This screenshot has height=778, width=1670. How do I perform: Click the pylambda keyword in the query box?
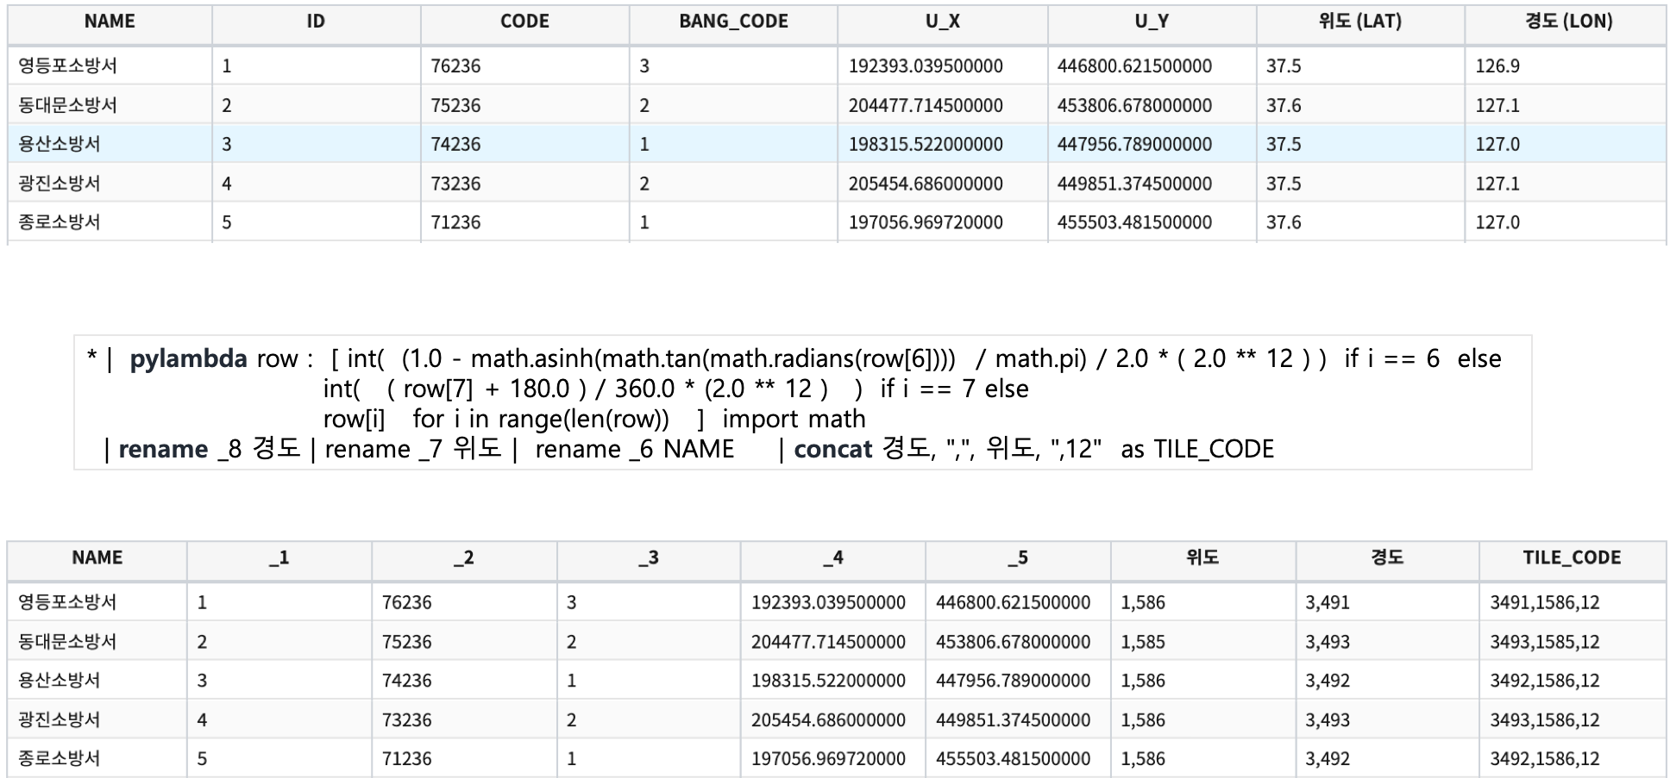188,359
